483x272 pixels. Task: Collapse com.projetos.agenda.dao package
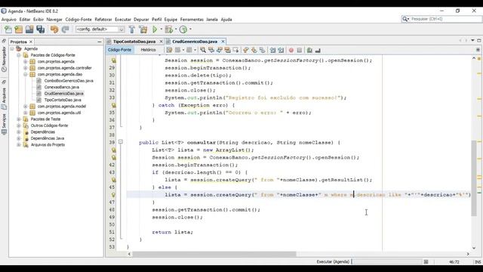pos(26,74)
